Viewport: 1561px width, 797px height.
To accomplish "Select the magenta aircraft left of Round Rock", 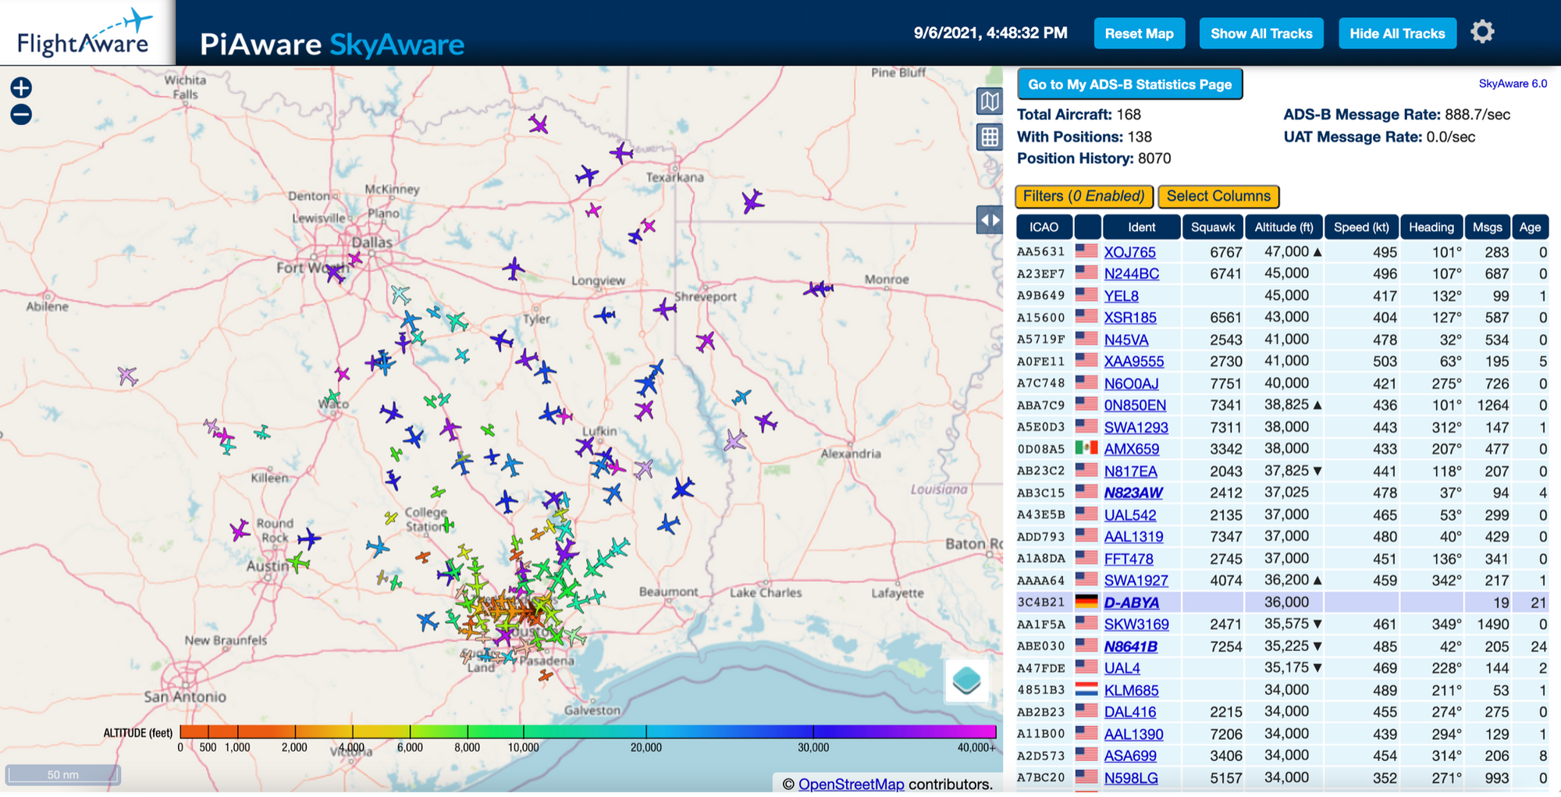I will (240, 531).
